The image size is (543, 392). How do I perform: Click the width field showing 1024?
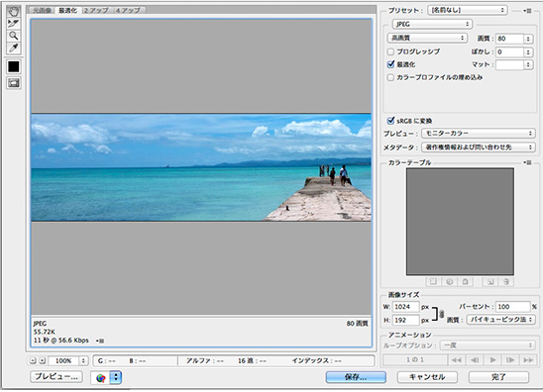coord(405,307)
